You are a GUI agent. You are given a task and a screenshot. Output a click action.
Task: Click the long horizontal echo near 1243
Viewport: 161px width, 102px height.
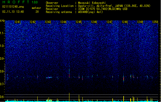[x=49, y=78]
